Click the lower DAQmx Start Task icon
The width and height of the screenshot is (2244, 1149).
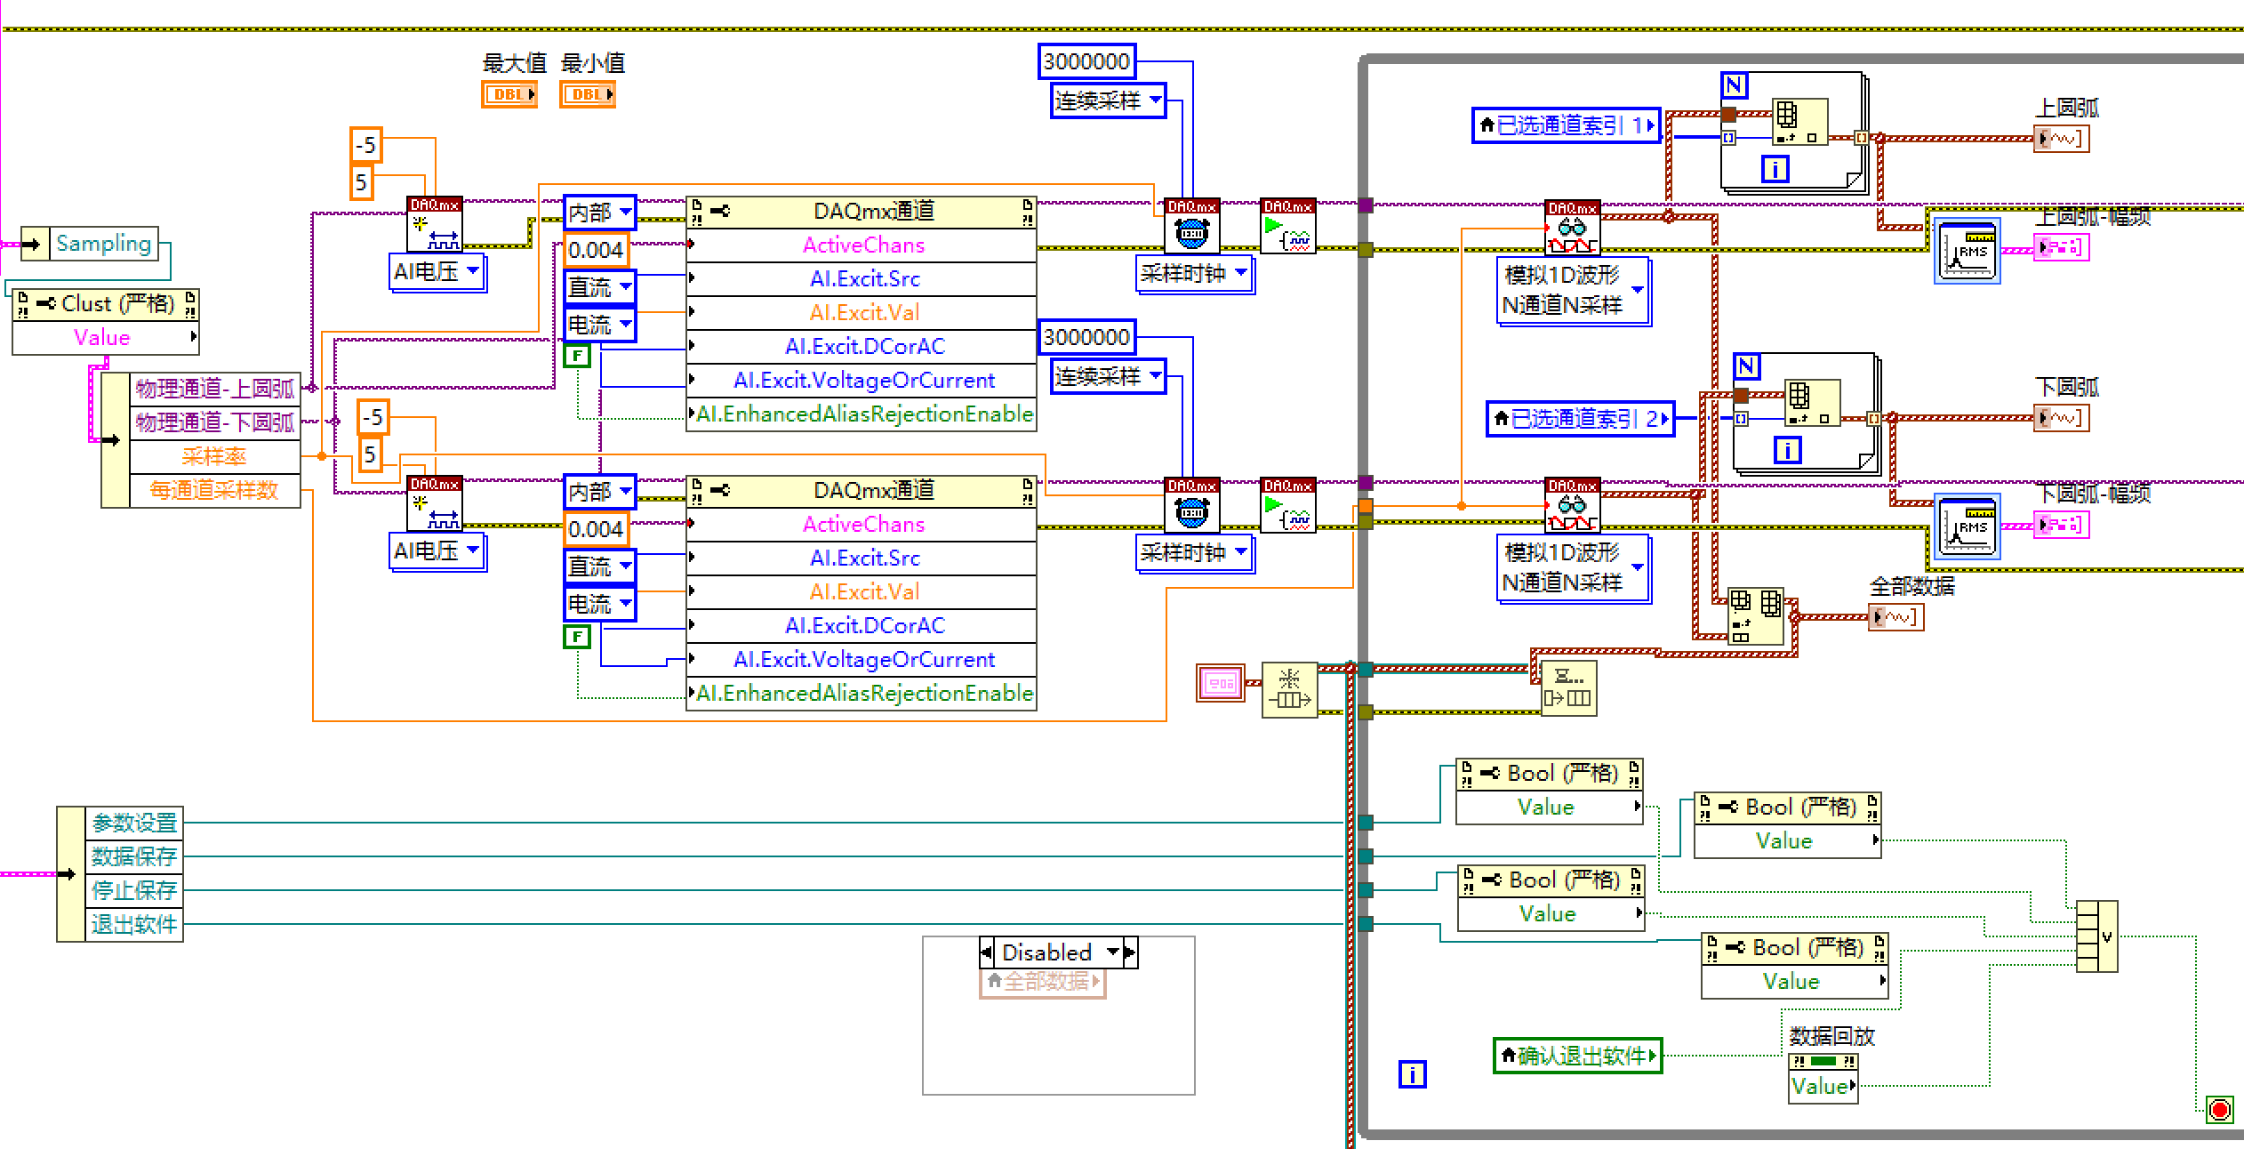point(1287,505)
